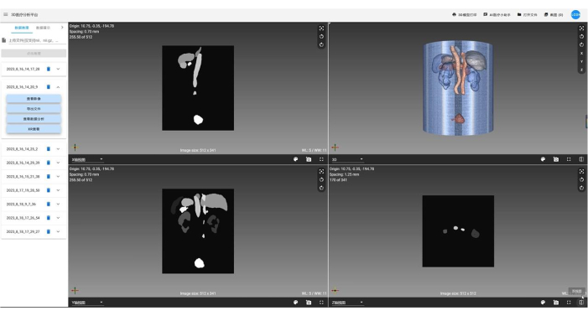Open color palette for the Y-axis view
The height and width of the screenshot is (316, 588).
tap(296, 302)
